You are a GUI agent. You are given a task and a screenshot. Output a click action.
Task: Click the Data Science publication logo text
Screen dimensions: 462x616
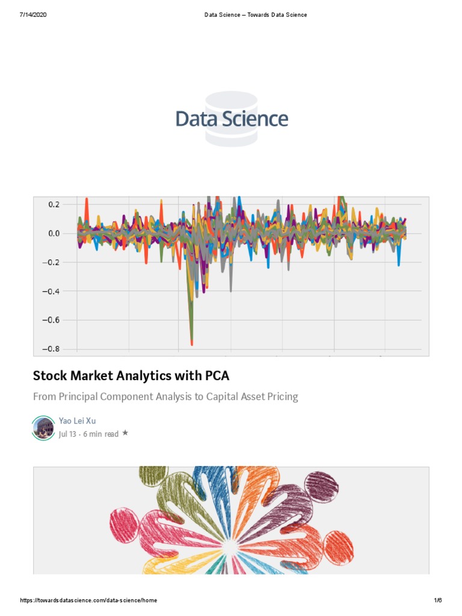click(232, 119)
